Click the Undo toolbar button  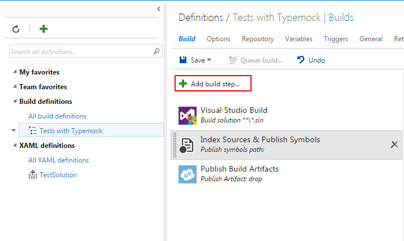tap(311, 60)
